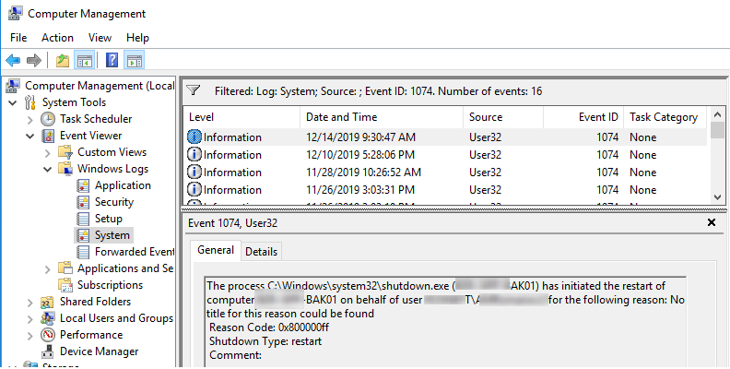Sort by the Source column header

(503, 117)
